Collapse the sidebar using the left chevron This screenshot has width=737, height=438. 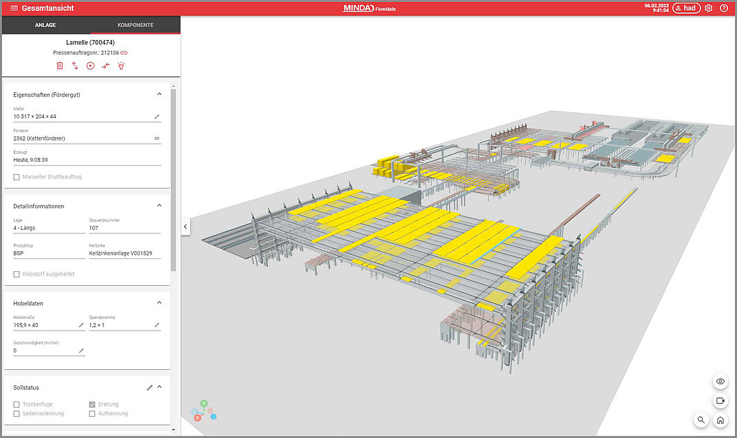coord(185,226)
